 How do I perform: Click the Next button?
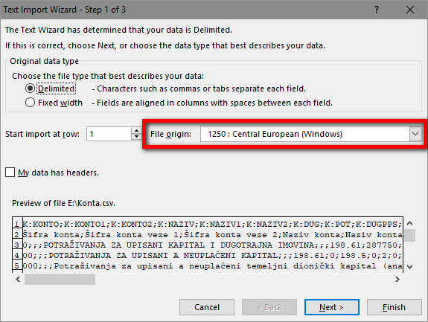332,307
